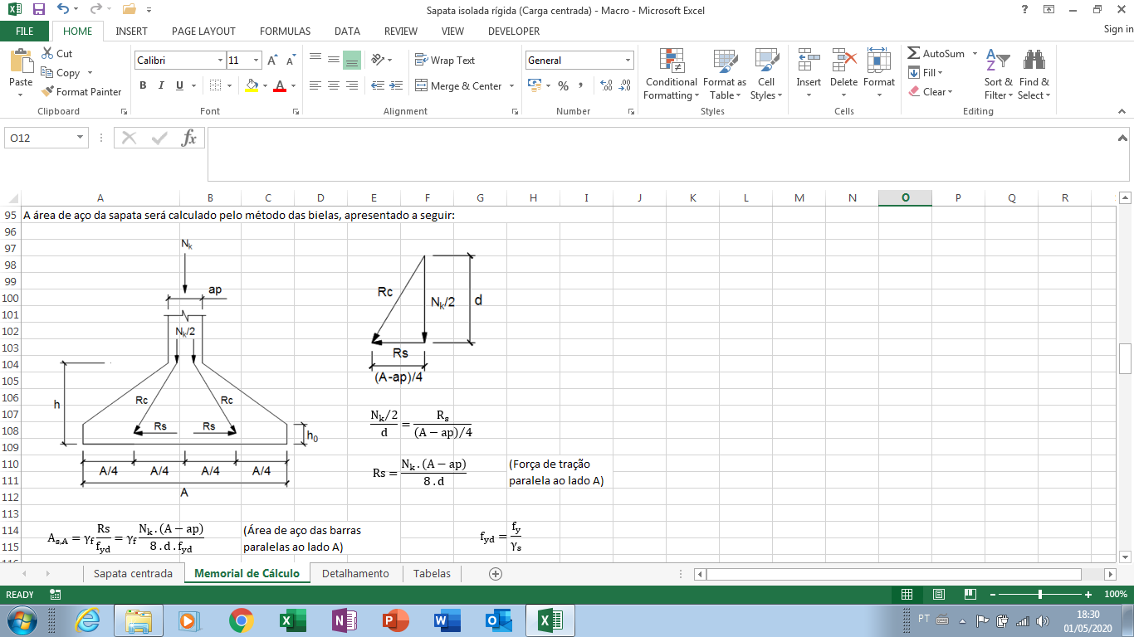Toggle Bold formatting
Image resolution: width=1134 pixels, height=637 pixels.
(x=143, y=85)
